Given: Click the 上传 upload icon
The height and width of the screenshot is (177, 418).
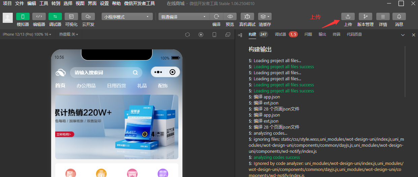Looking at the screenshot, I should pos(348,16).
